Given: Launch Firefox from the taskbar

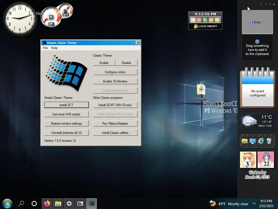Looking at the screenshot, I should 47,204.
